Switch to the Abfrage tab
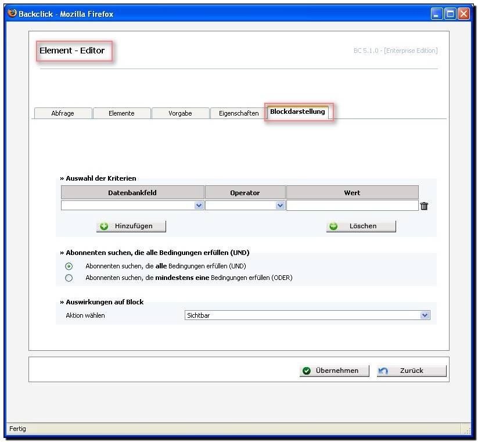478x442 pixels. 63,113
